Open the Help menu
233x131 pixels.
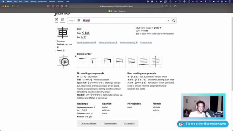(67, 1)
